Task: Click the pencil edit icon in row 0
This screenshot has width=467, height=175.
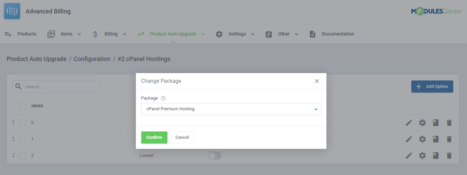Action: click(x=409, y=123)
